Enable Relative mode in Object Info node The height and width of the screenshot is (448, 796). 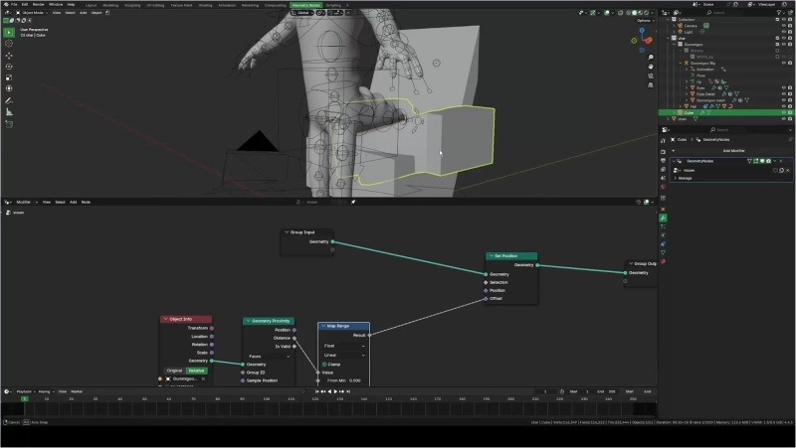coord(197,371)
